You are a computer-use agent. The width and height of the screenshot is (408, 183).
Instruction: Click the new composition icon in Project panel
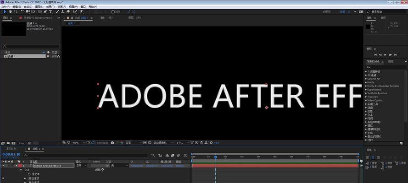13,143
